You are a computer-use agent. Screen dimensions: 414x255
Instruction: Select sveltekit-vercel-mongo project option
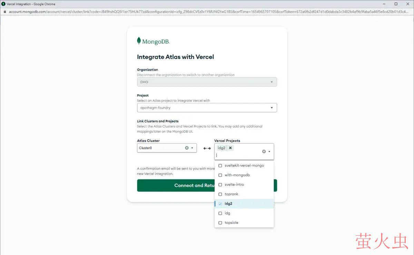244,166
